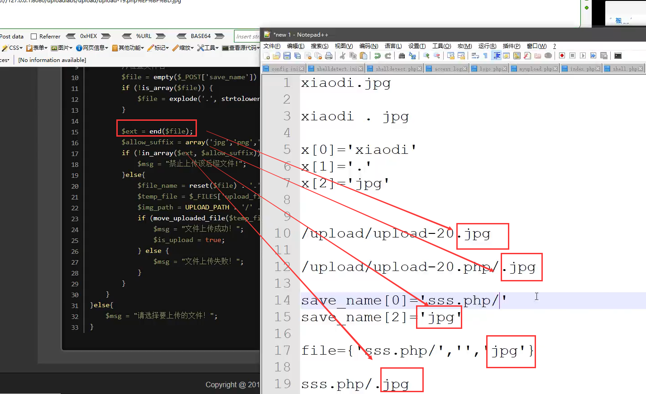Click the left arrow beside BASE64

pos(182,36)
